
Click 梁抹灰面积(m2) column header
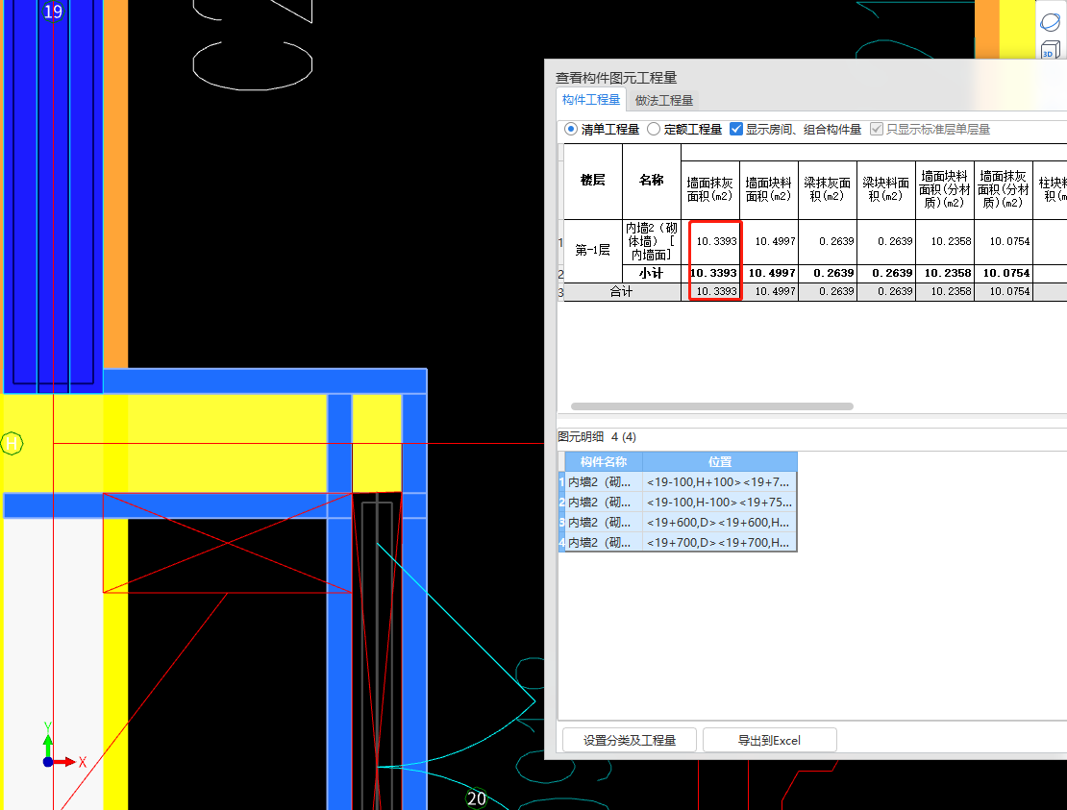[x=827, y=189]
